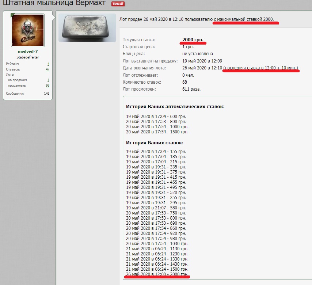
Task: Click the bid entry 20 май 17:53 - 690 грн.
Action: point(156,223)
